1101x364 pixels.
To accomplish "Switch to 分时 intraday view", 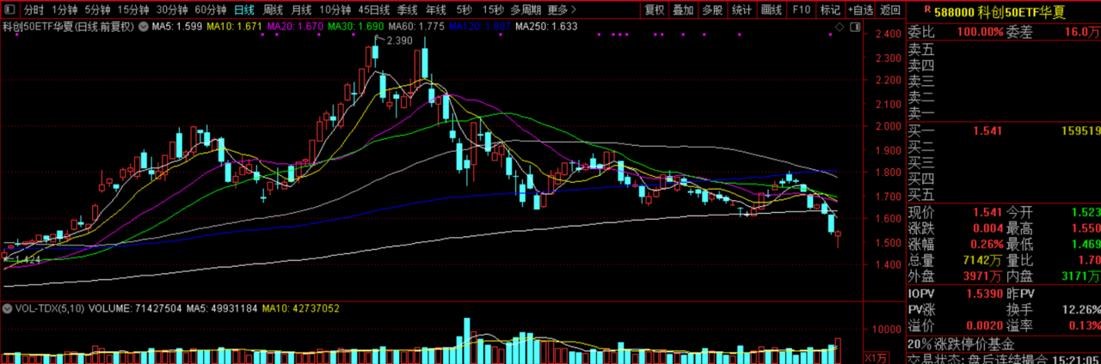I will 34,9.
